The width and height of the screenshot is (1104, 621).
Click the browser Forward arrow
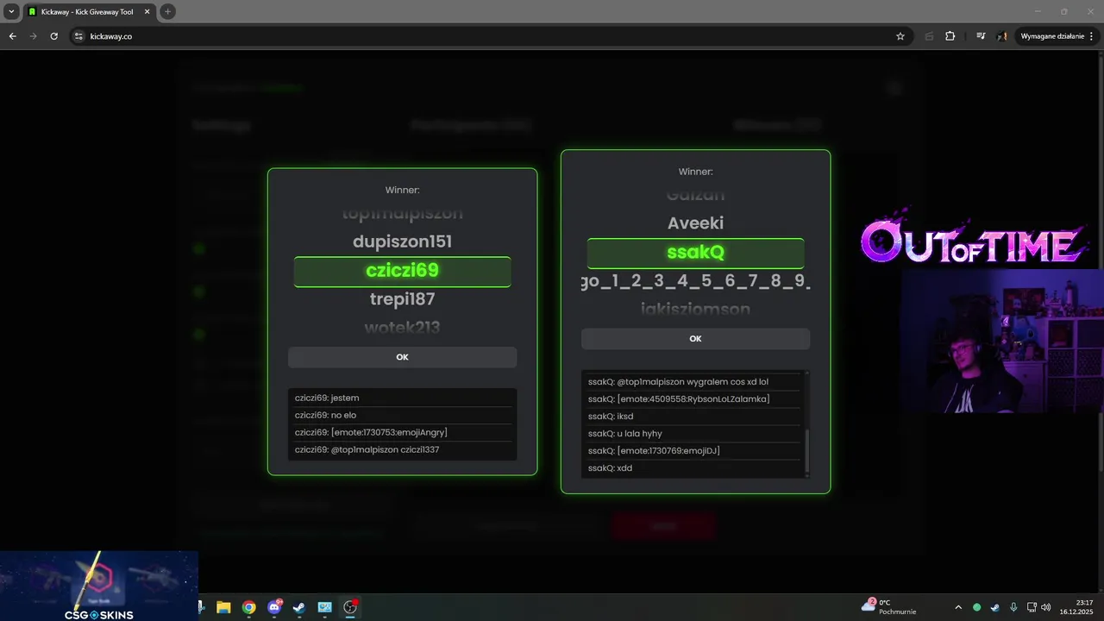(x=33, y=36)
